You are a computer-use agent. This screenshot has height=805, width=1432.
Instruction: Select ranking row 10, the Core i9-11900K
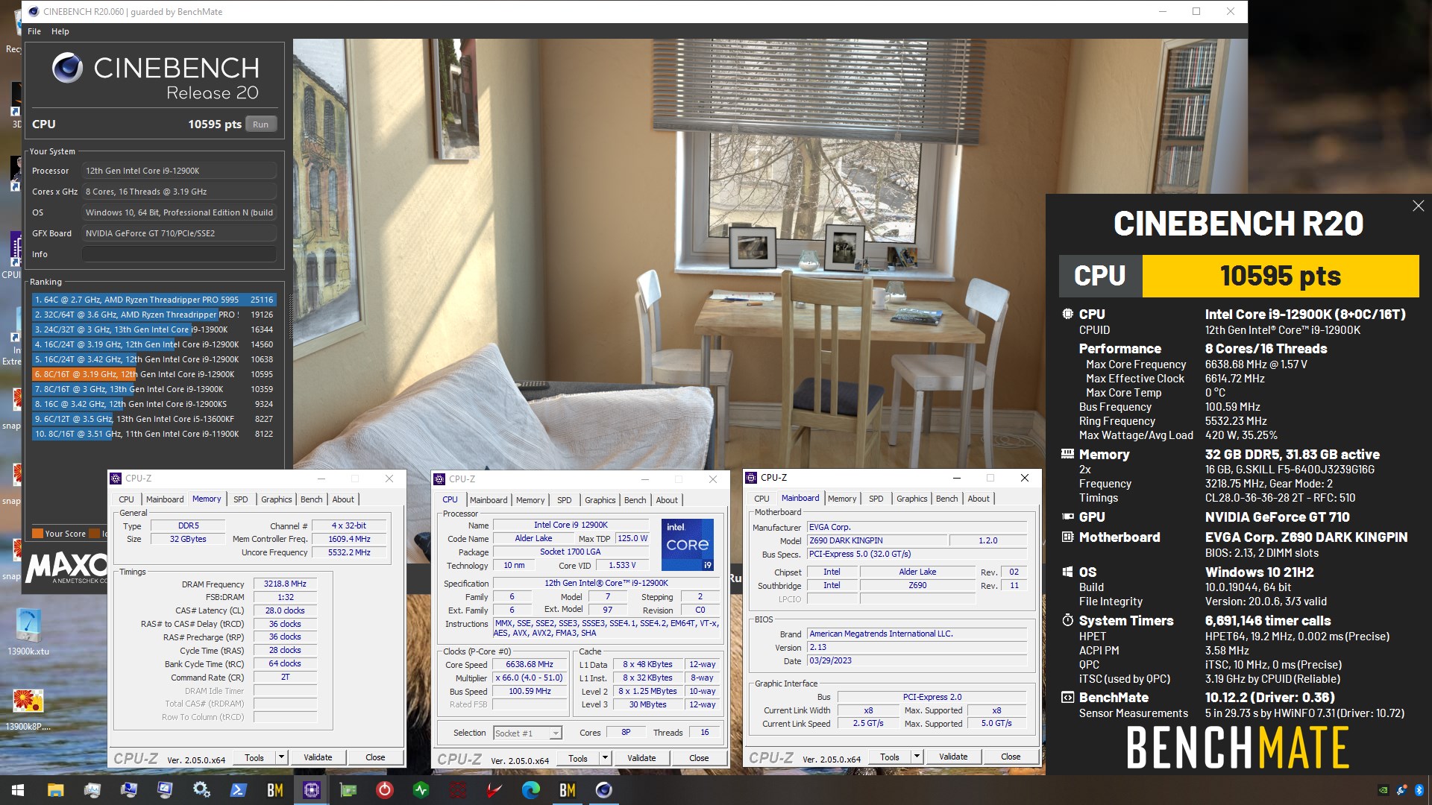(x=154, y=434)
